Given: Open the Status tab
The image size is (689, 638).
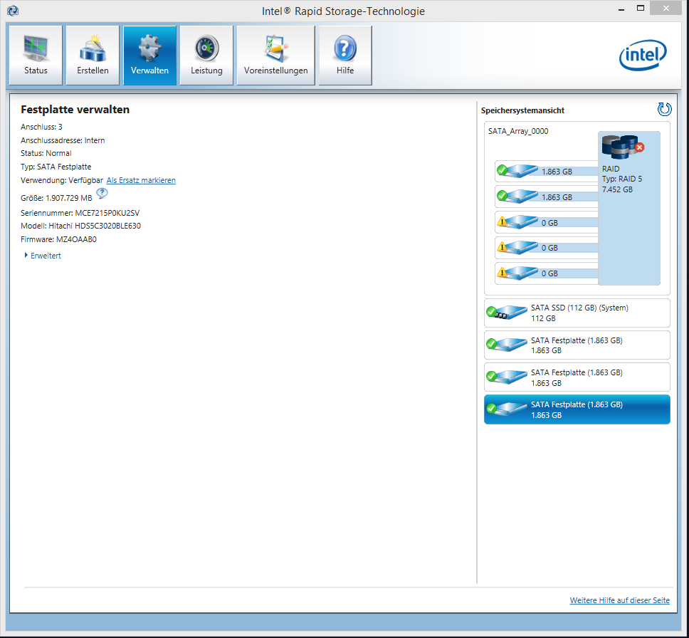Looking at the screenshot, I should [36, 56].
